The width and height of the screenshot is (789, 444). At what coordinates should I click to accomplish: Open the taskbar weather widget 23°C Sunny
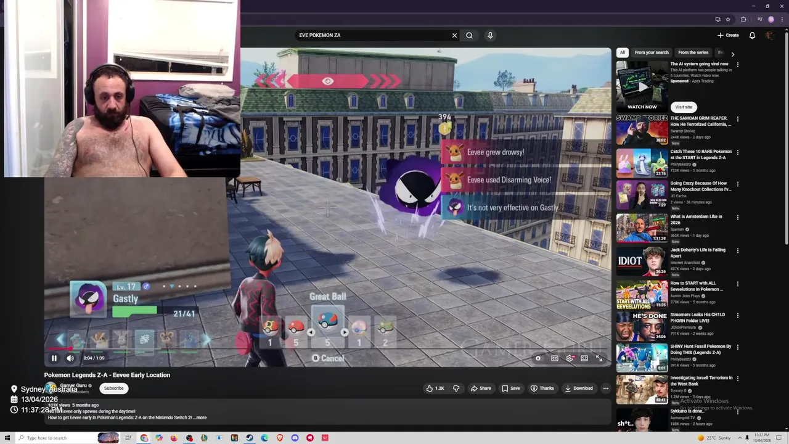[714, 438]
